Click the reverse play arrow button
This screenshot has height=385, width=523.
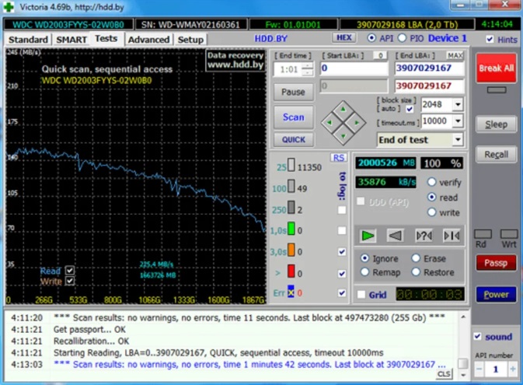396,236
